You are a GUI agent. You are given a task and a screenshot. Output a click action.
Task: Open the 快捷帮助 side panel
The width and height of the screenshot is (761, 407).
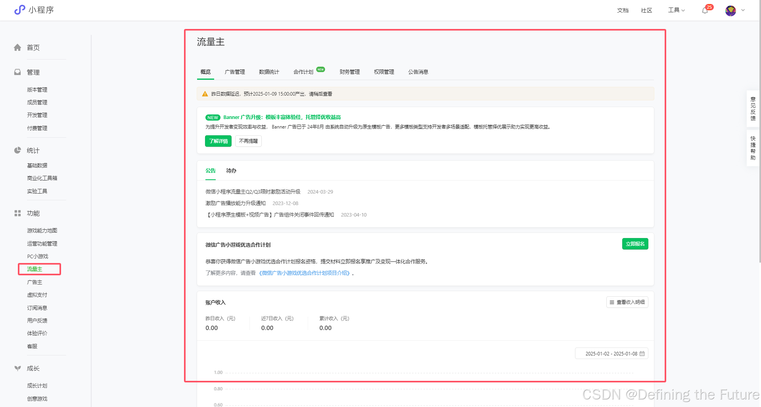pyautogui.click(x=753, y=148)
